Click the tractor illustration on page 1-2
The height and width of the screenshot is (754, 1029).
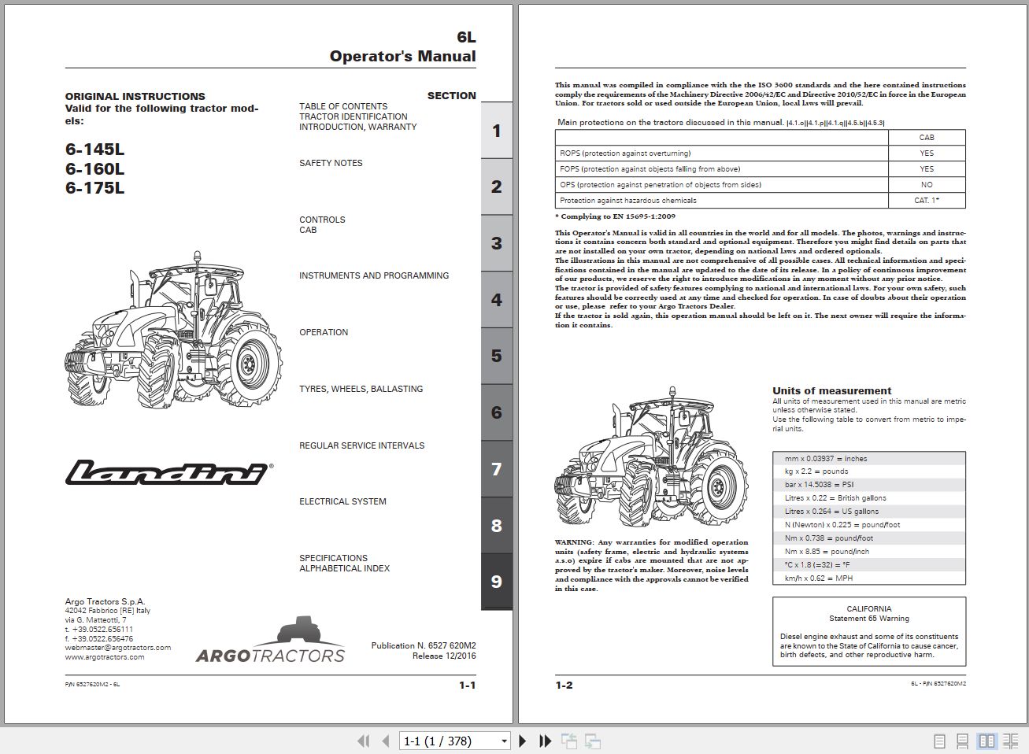click(x=652, y=457)
